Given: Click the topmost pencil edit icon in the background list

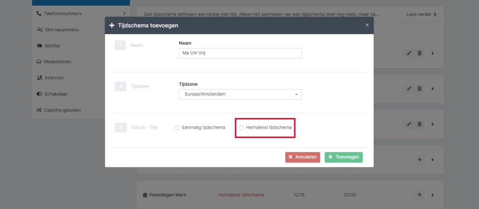Looking at the screenshot, I should (409, 53).
